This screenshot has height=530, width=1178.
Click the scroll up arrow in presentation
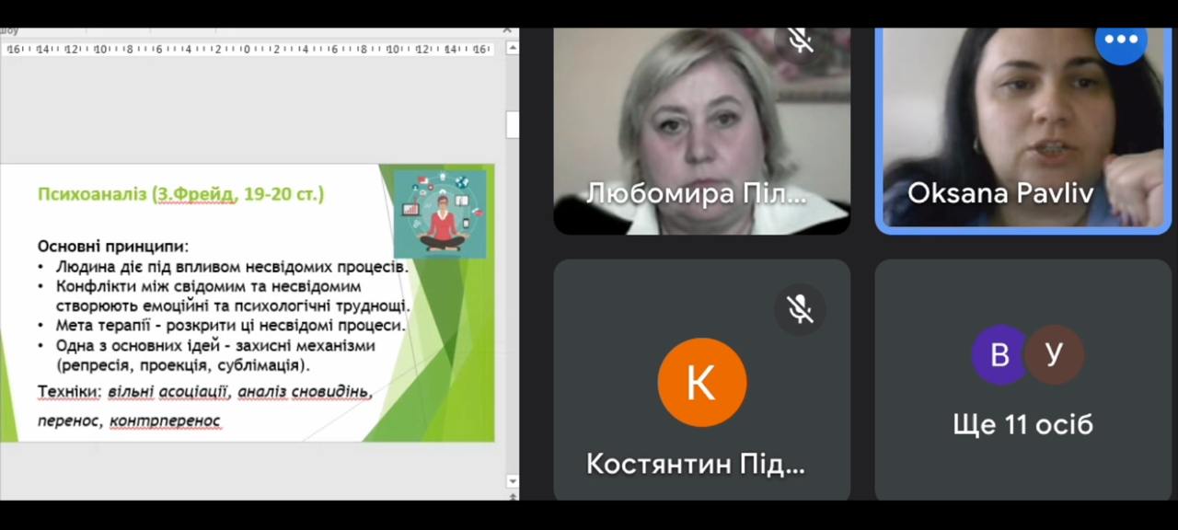tap(512, 50)
